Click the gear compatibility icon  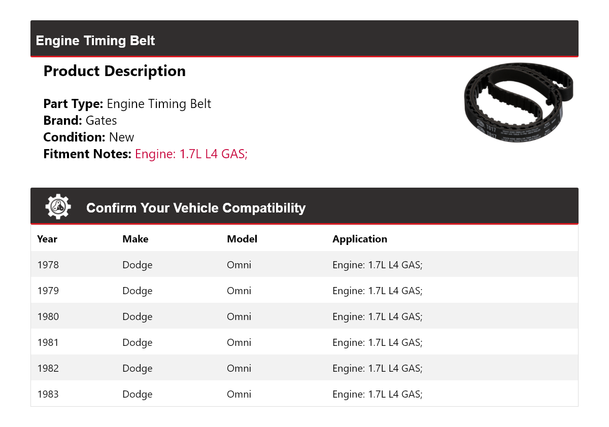(x=58, y=206)
